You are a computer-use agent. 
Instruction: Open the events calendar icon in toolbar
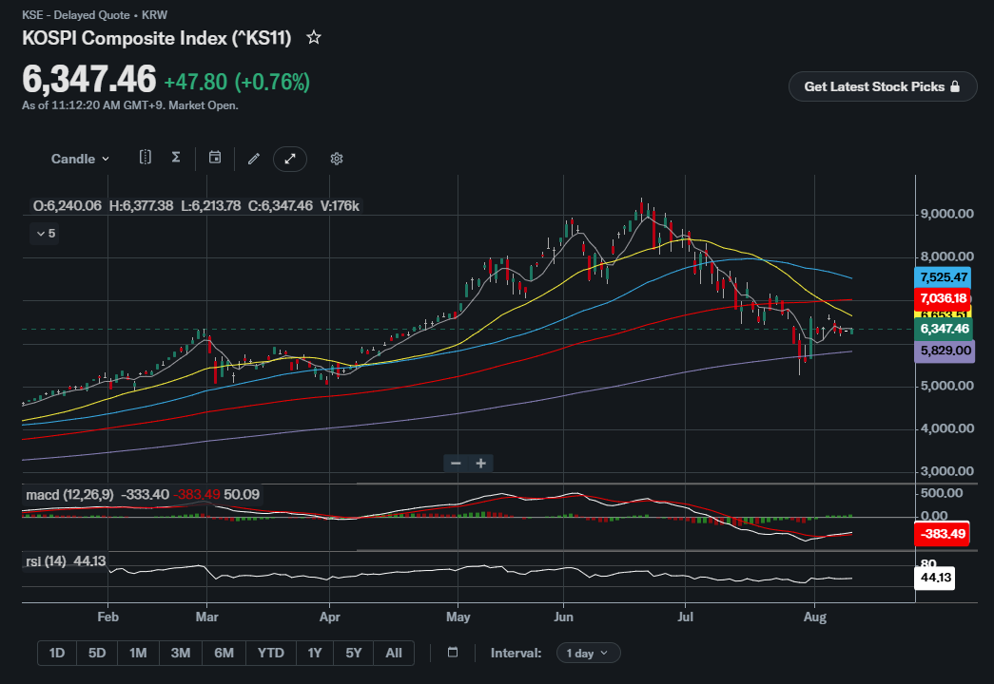tap(215, 158)
